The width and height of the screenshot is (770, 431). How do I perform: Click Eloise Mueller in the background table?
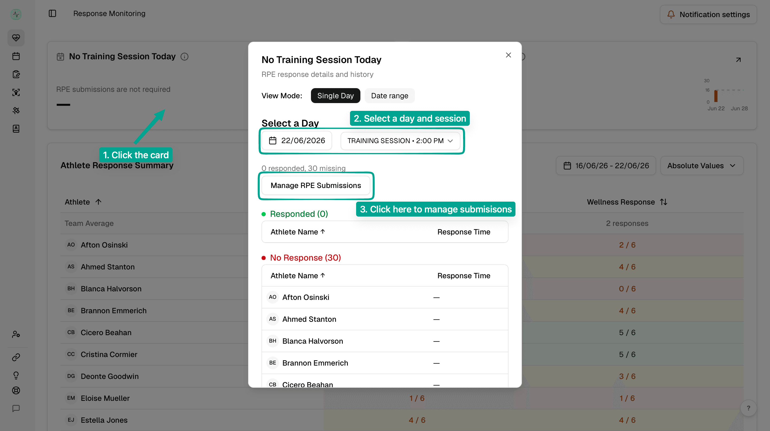105,398
